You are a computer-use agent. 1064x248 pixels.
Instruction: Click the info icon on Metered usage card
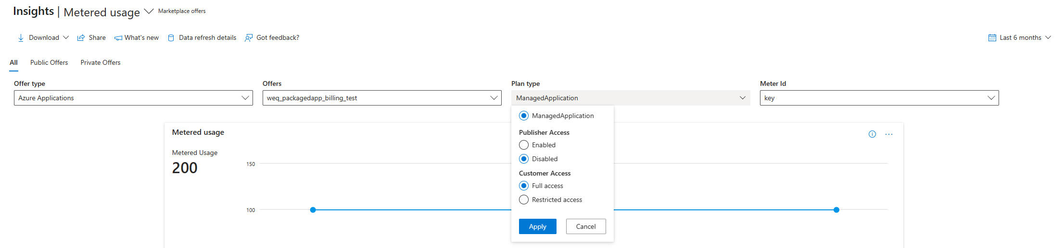(872, 134)
